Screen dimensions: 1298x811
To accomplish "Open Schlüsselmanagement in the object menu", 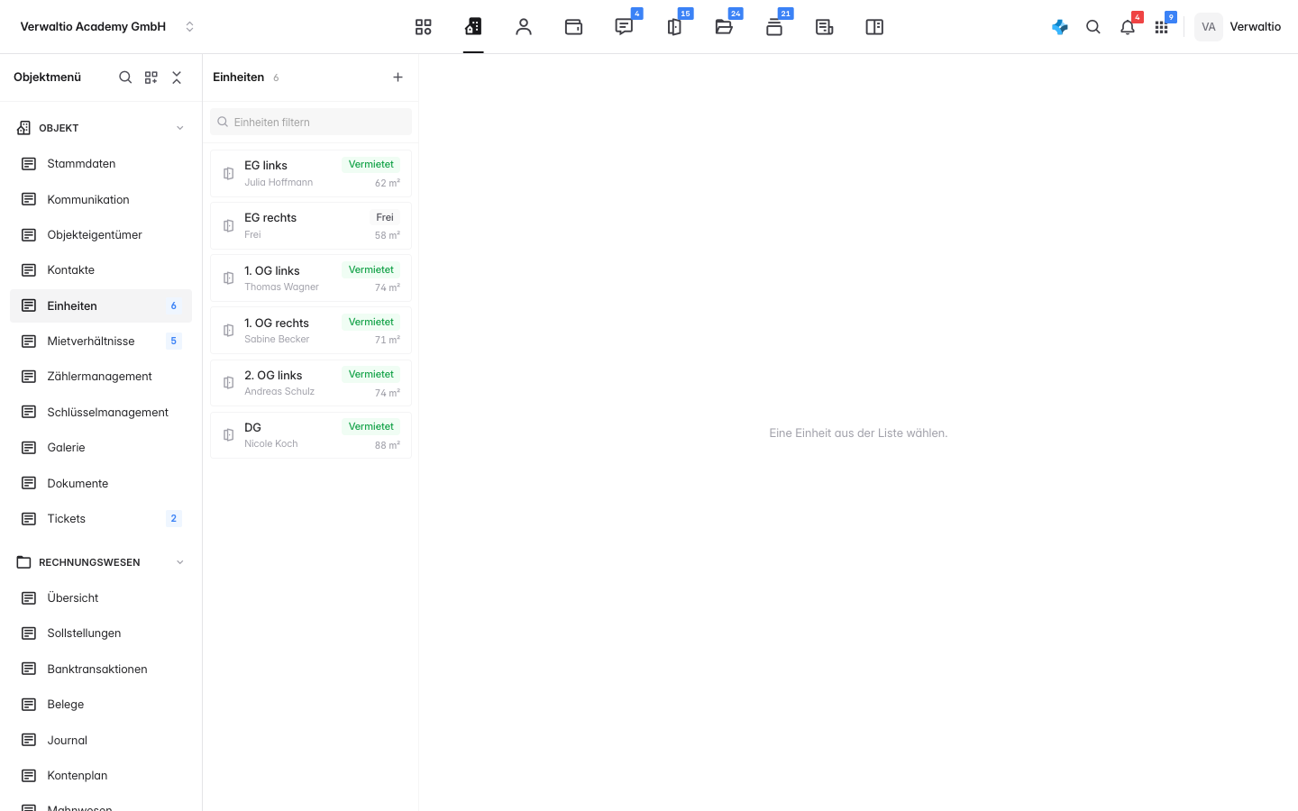I will pos(101,413).
